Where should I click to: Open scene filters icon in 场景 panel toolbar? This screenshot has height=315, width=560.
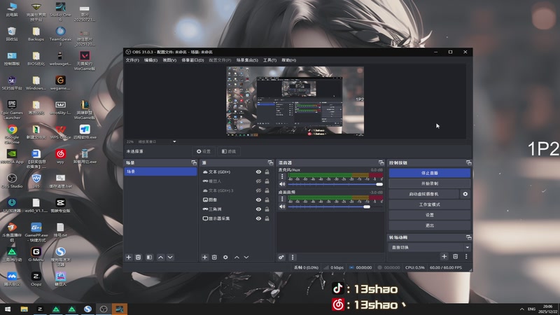149,257
